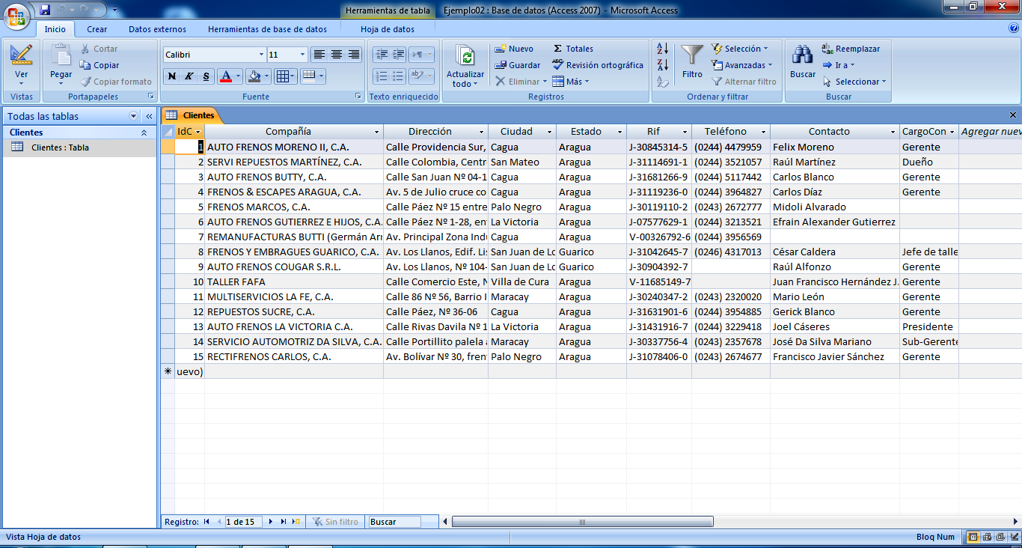
Task: Align text right in Fuente group
Action: click(354, 55)
